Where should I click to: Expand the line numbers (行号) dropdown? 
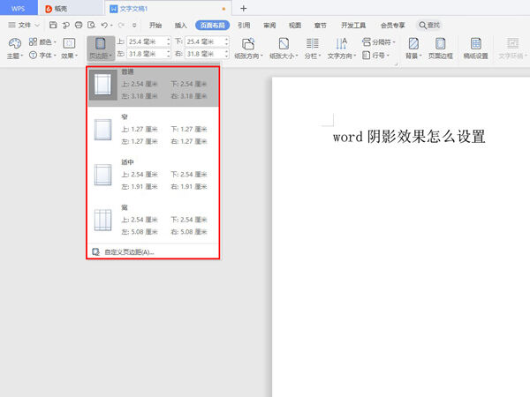click(376, 55)
